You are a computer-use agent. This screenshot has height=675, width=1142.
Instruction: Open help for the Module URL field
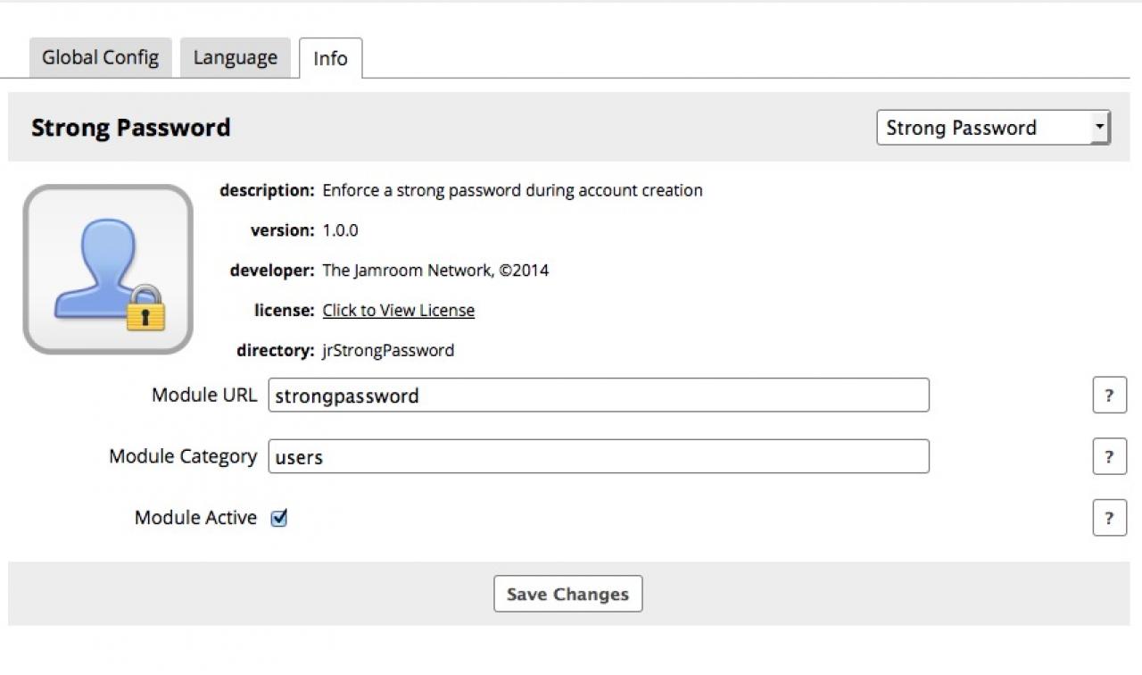pos(1109,396)
